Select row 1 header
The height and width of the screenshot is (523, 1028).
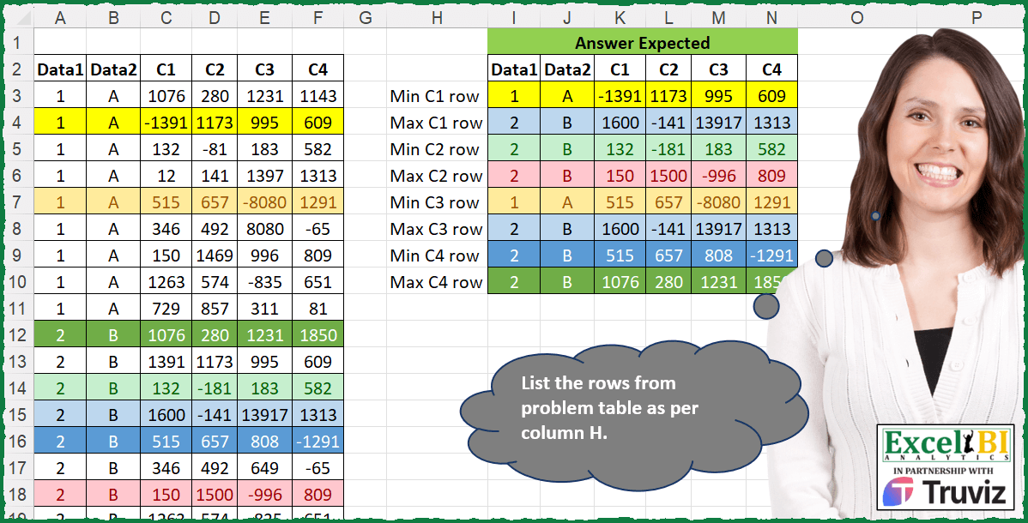[x=17, y=43]
